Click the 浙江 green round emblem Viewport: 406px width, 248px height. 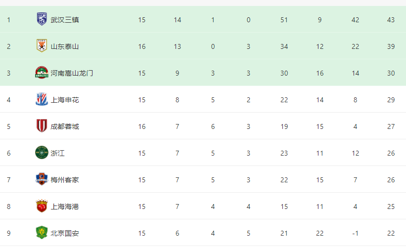[x=42, y=153]
